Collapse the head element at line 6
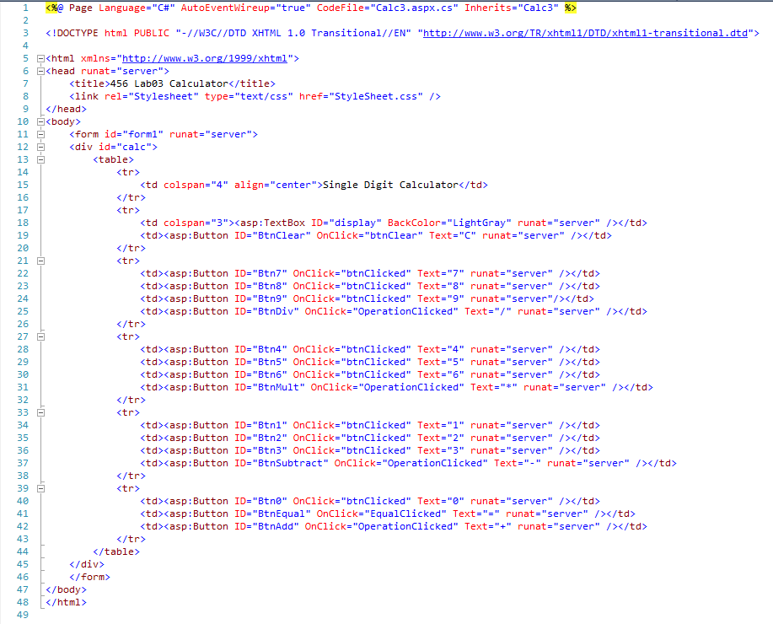The height and width of the screenshot is (624, 773). (x=41, y=71)
